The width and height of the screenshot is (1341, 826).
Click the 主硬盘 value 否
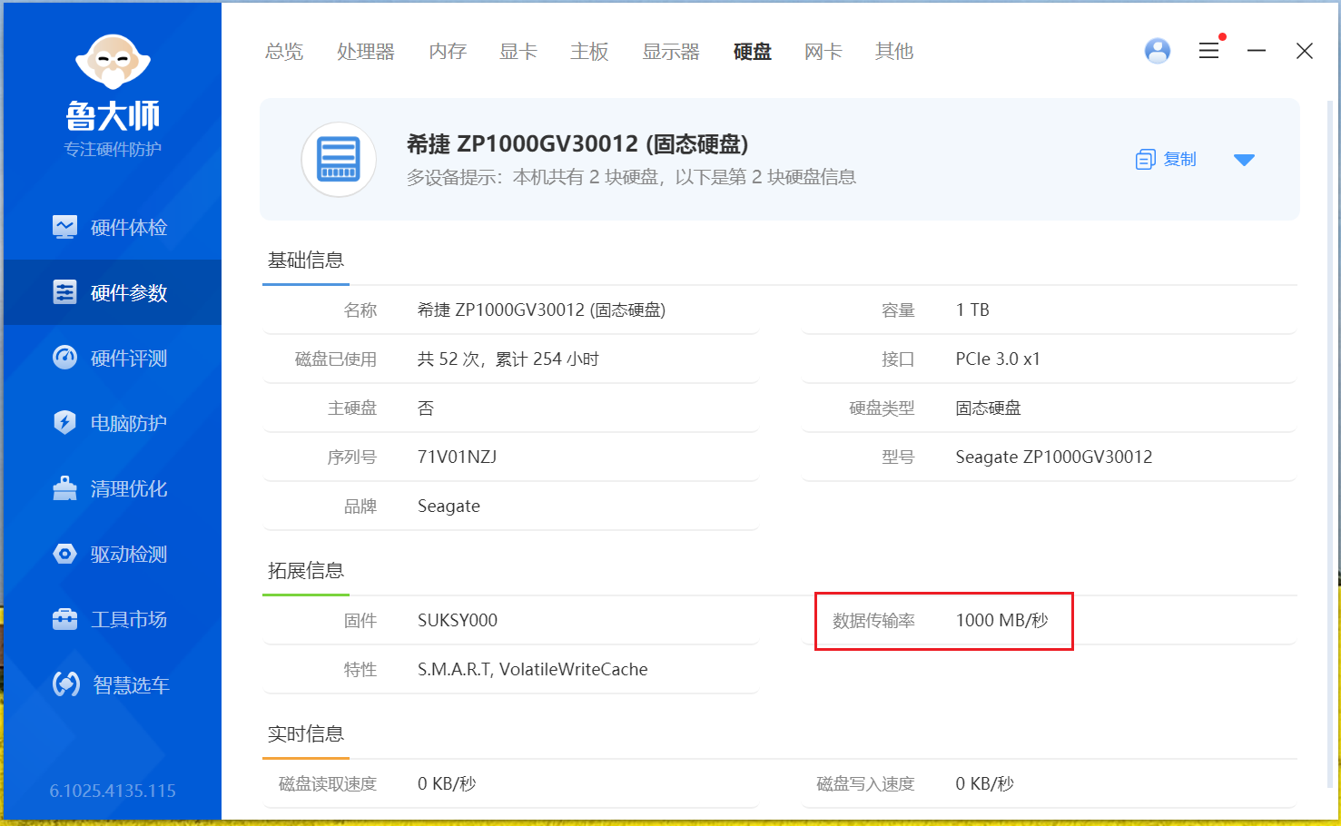[x=425, y=408]
